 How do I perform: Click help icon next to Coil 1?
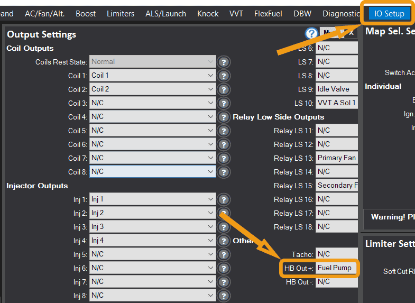[224, 76]
